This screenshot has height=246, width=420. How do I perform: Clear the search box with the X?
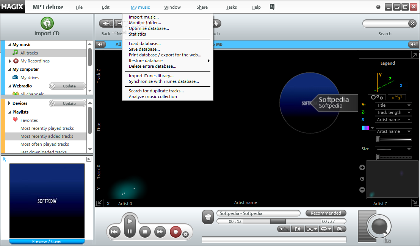point(412,23)
